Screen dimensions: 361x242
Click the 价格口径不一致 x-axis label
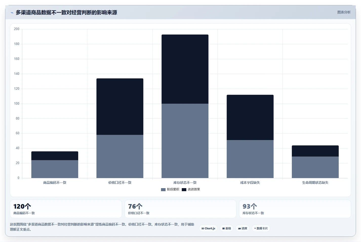[120, 183]
